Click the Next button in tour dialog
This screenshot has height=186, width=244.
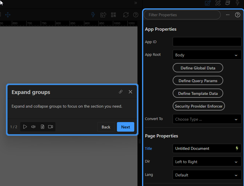pyautogui.click(x=126, y=127)
